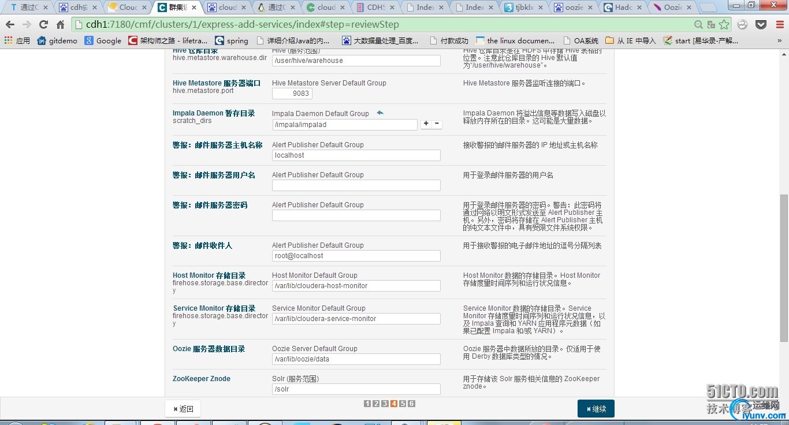Switch to the 'Hadc' browser tab
This screenshot has height=425, width=789.
623,8
